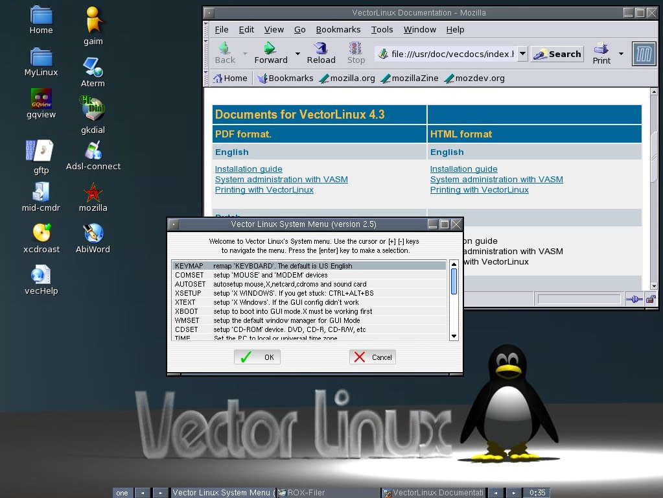Click the Print icon in Mozilla toolbar
Image resolution: width=663 pixels, height=498 pixels.
(x=601, y=53)
